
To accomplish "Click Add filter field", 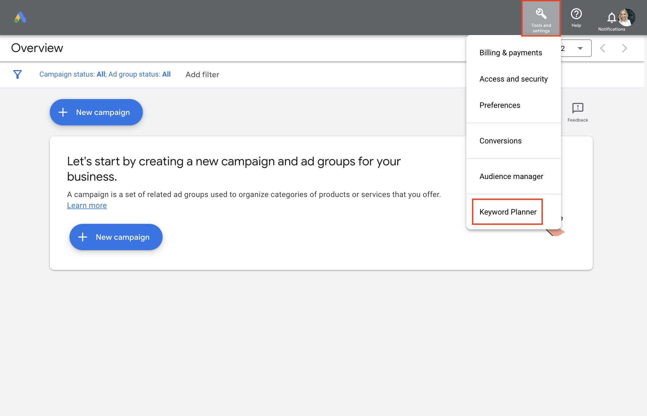I will (202, 74).
